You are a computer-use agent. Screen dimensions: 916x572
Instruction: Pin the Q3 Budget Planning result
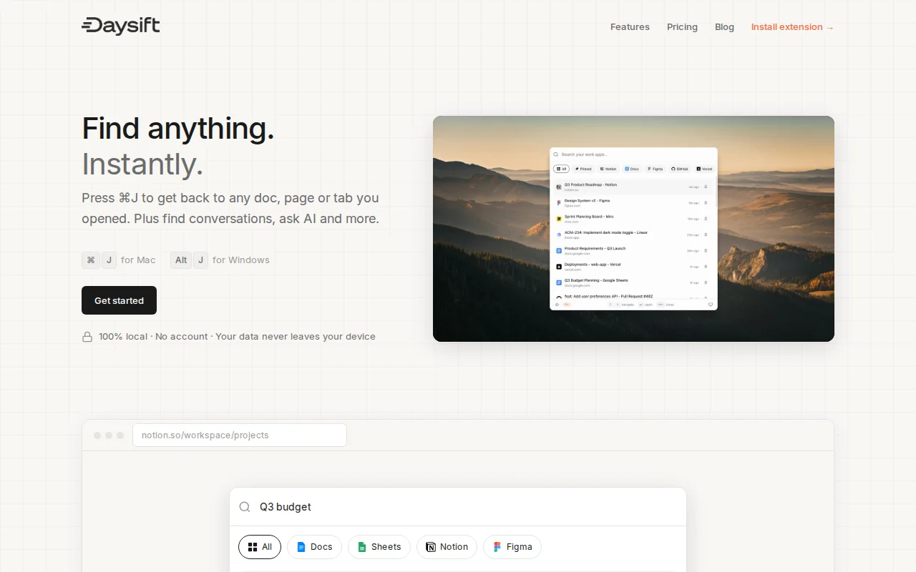pyautogui.click(x=706, y=282)
